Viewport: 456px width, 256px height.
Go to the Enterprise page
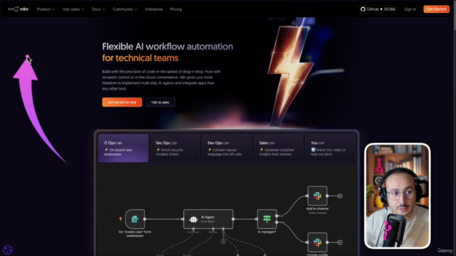(154, 9)
